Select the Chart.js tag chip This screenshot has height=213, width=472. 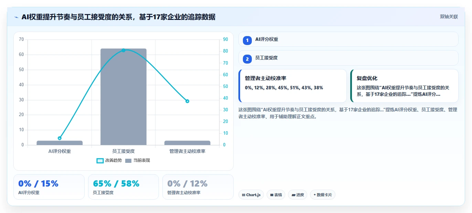coord(251,195)
